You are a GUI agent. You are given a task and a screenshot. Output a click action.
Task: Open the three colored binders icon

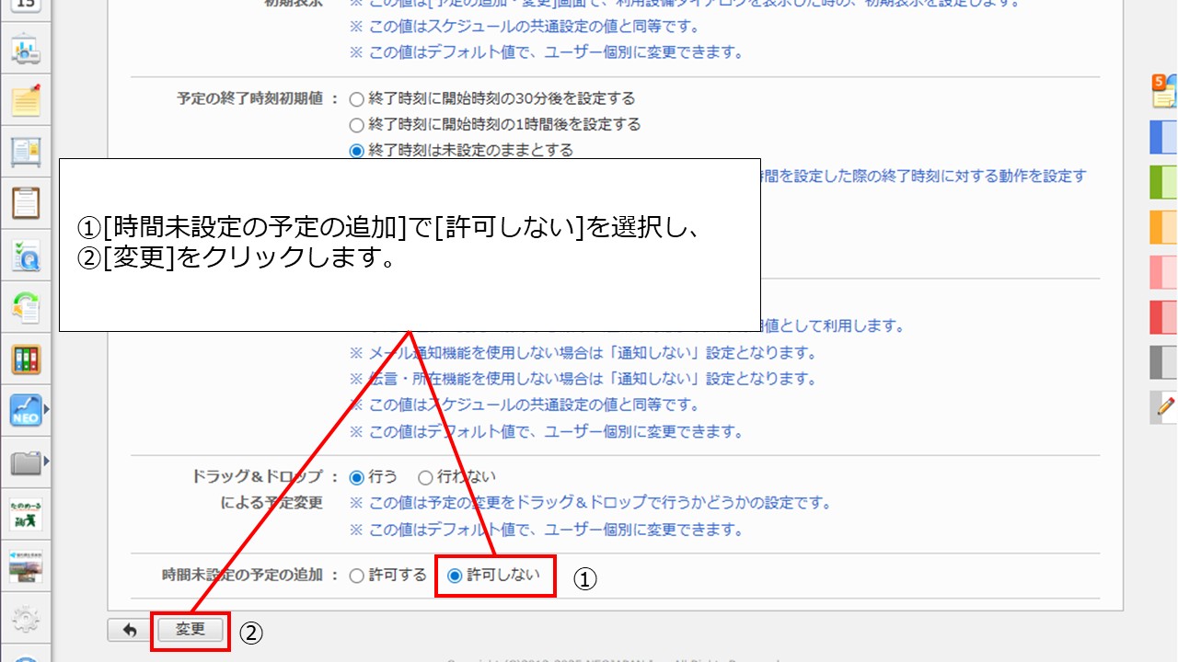[x=26, y=359]
